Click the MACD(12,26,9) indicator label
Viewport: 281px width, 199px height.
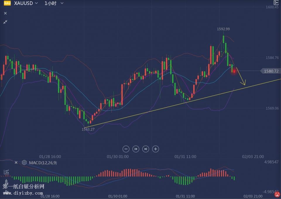43,162
